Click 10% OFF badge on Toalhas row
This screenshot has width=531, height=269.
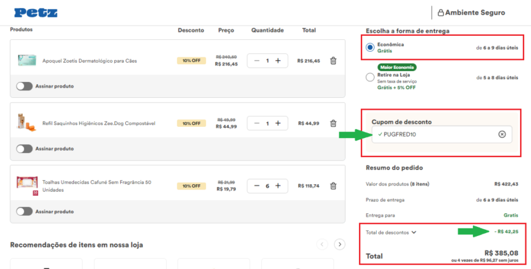192,186
